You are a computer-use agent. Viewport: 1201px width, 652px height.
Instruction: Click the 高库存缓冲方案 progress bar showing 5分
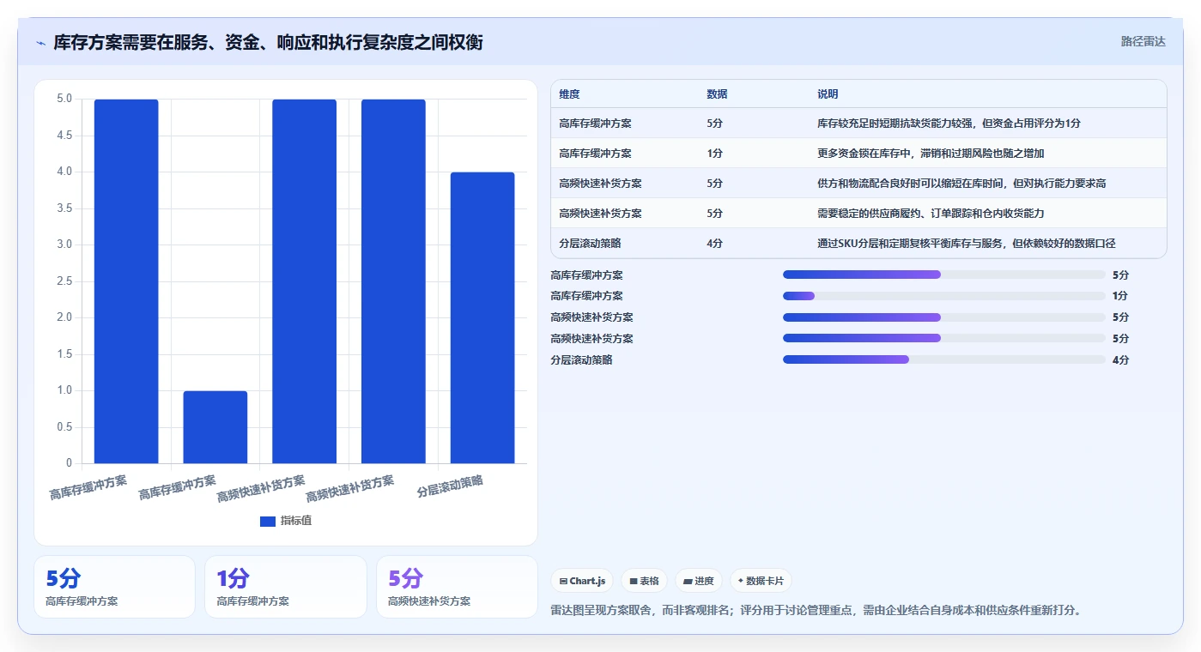pyautogui.click(x=944, y=275)
